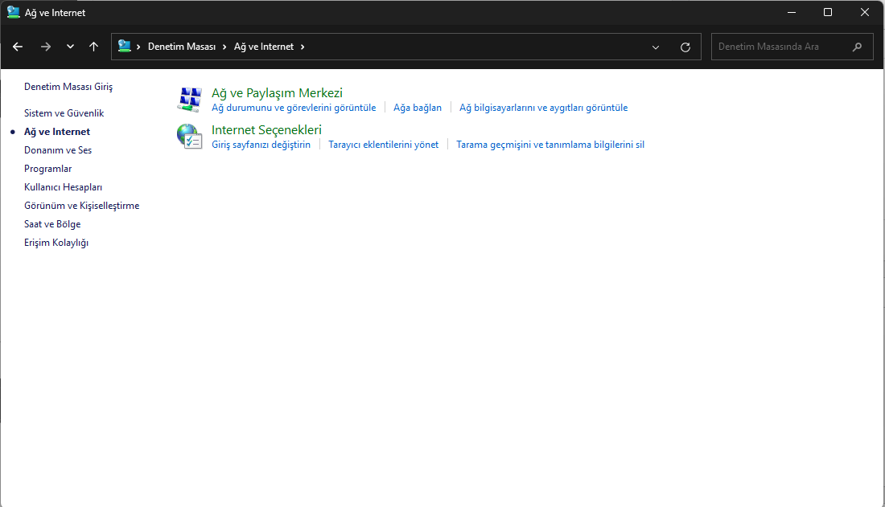Click the Ağ ve Paylaşım Merkezi network icon

190,100
